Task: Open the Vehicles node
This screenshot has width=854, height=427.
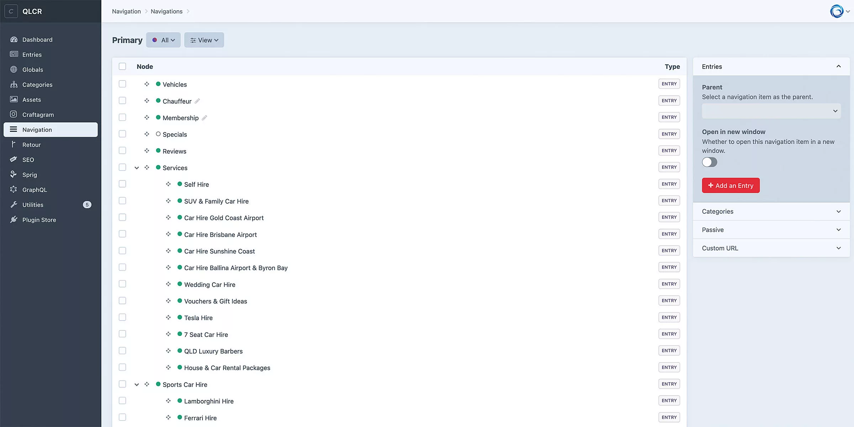Action: [175, 84]
